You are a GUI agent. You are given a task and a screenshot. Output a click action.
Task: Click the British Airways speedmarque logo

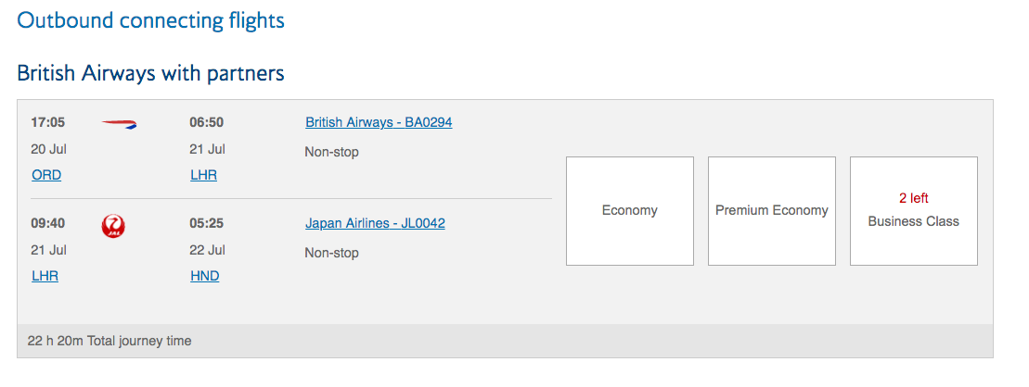point(119,123)
